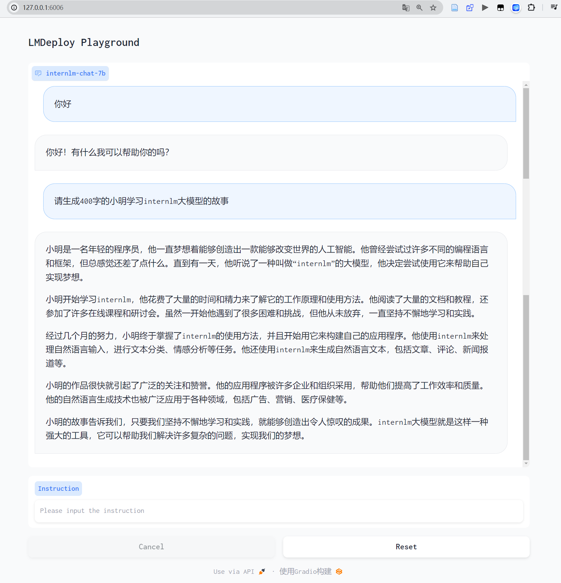Click chat scrollbar down arrow

pyautogui.click(x=526, y=463)
